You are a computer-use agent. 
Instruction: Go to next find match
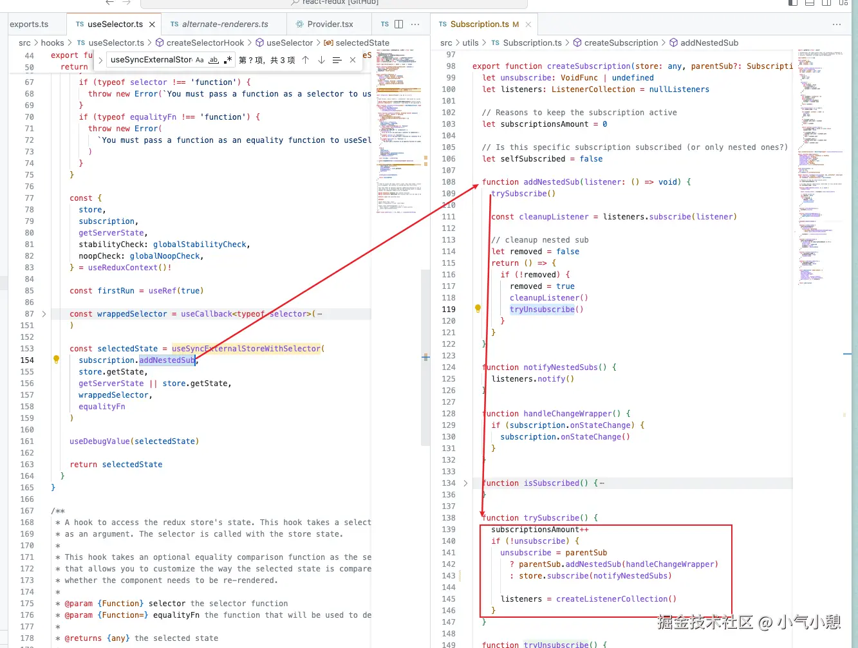321,60
